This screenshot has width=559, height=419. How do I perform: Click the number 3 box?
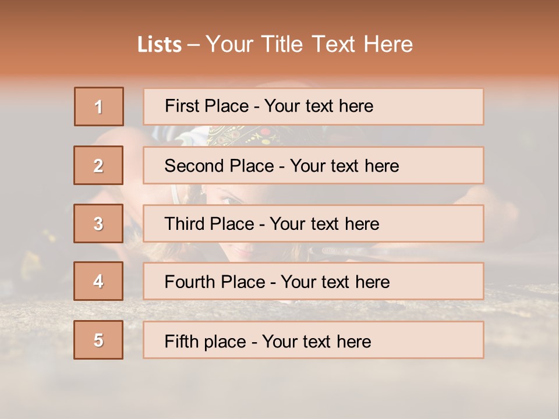pyautogui.click(x=99, y=223)
